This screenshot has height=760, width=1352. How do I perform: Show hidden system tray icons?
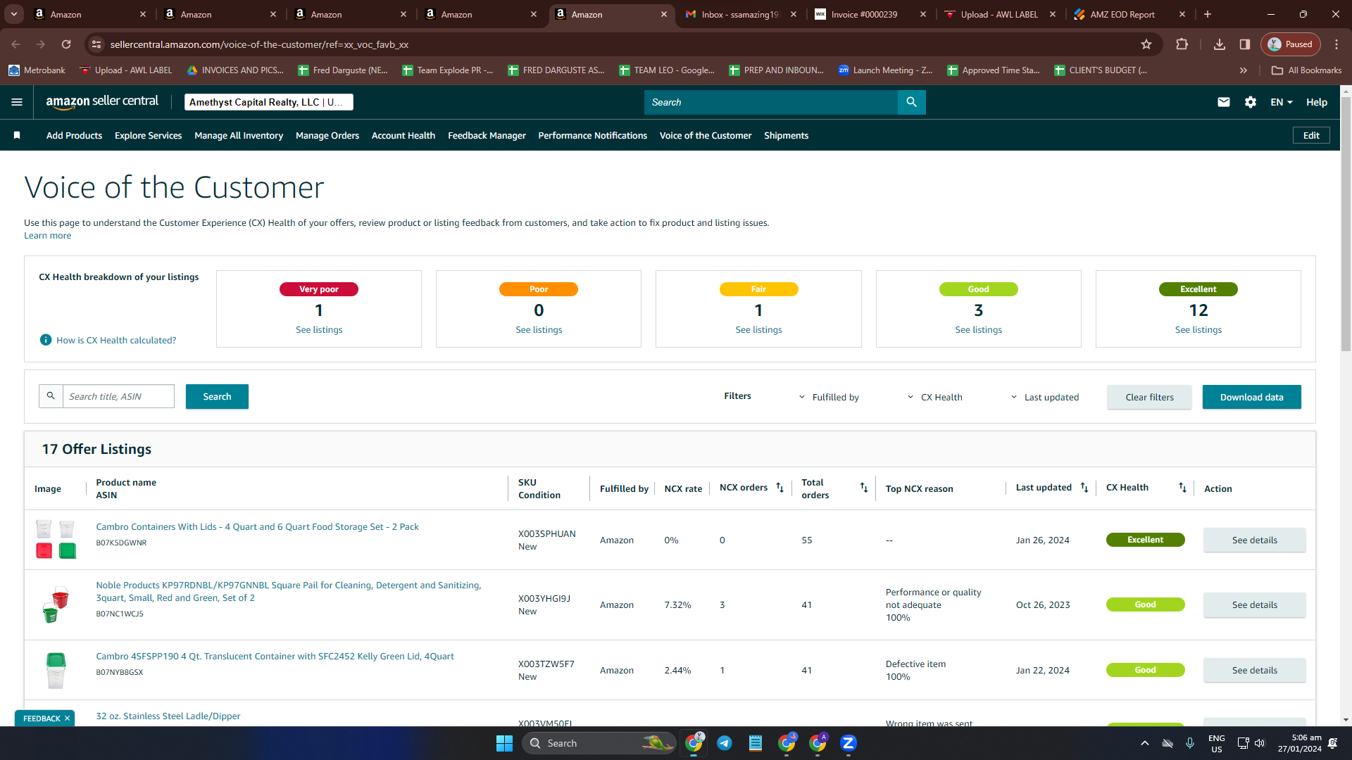(1145, 743)
